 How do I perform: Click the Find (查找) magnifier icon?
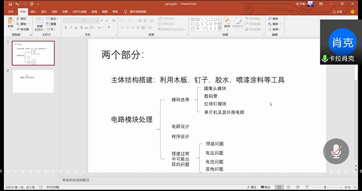[x=270, y=19]
